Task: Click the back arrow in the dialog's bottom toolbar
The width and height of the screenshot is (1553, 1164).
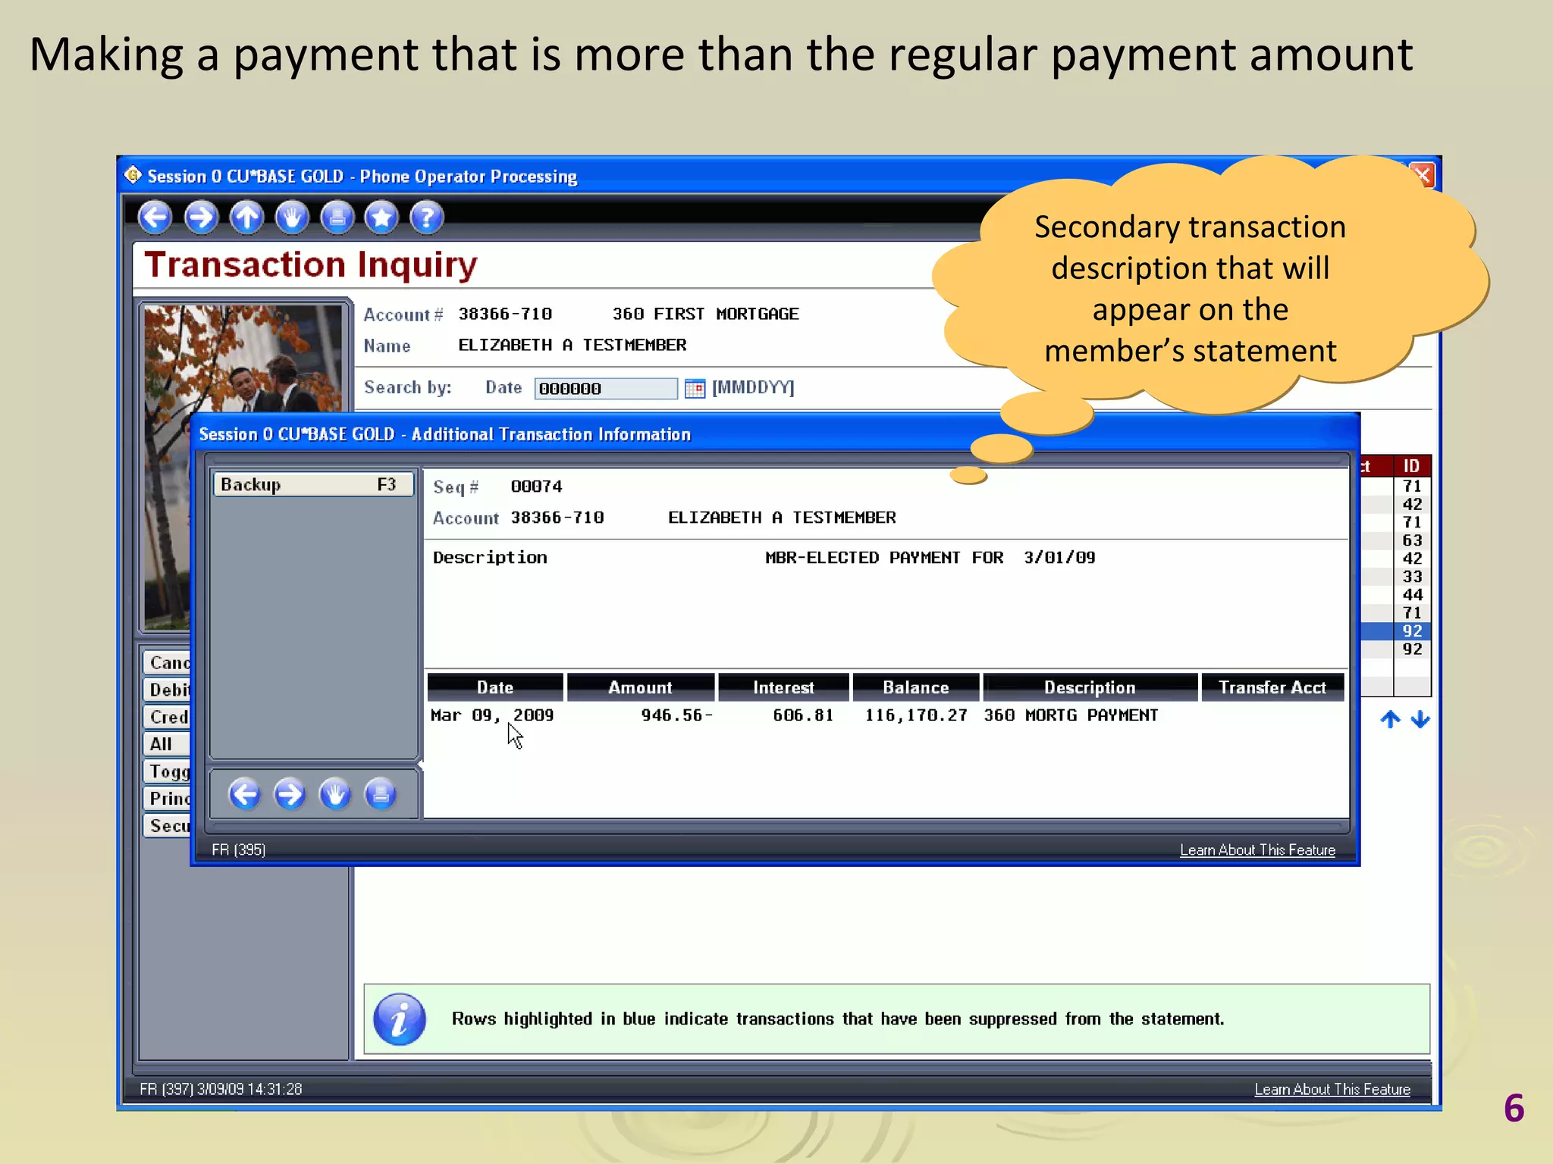Action: tap(245, 794)
